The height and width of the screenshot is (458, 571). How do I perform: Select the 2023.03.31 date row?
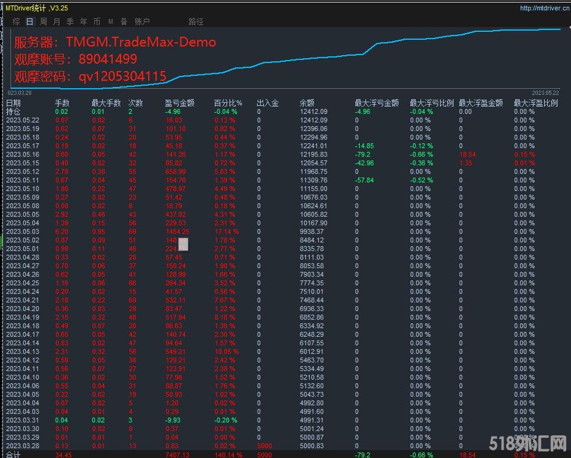click(x=23, y=420)
